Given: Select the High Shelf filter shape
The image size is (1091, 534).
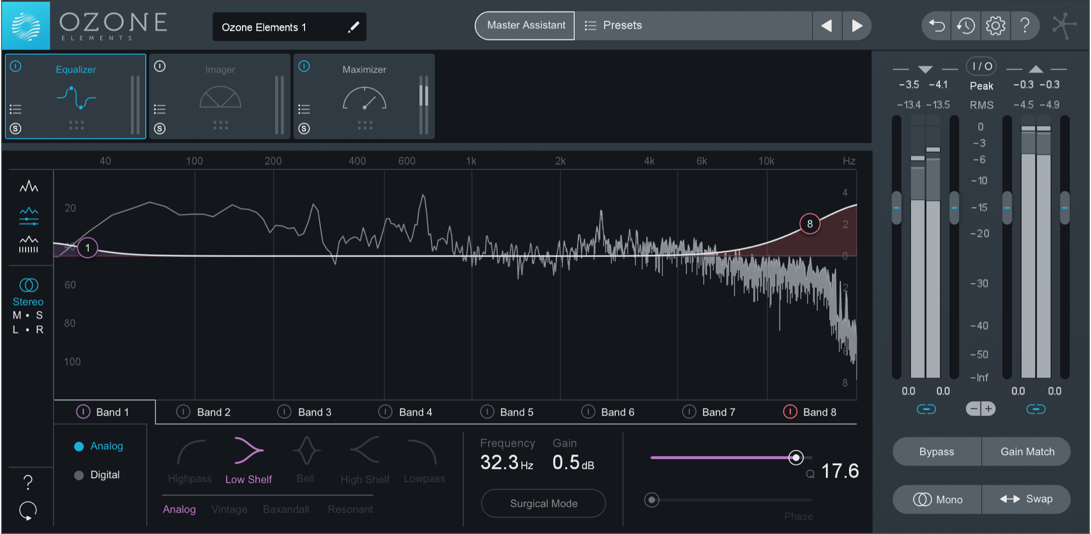Looking at the screenshot, I should (365, 461).
